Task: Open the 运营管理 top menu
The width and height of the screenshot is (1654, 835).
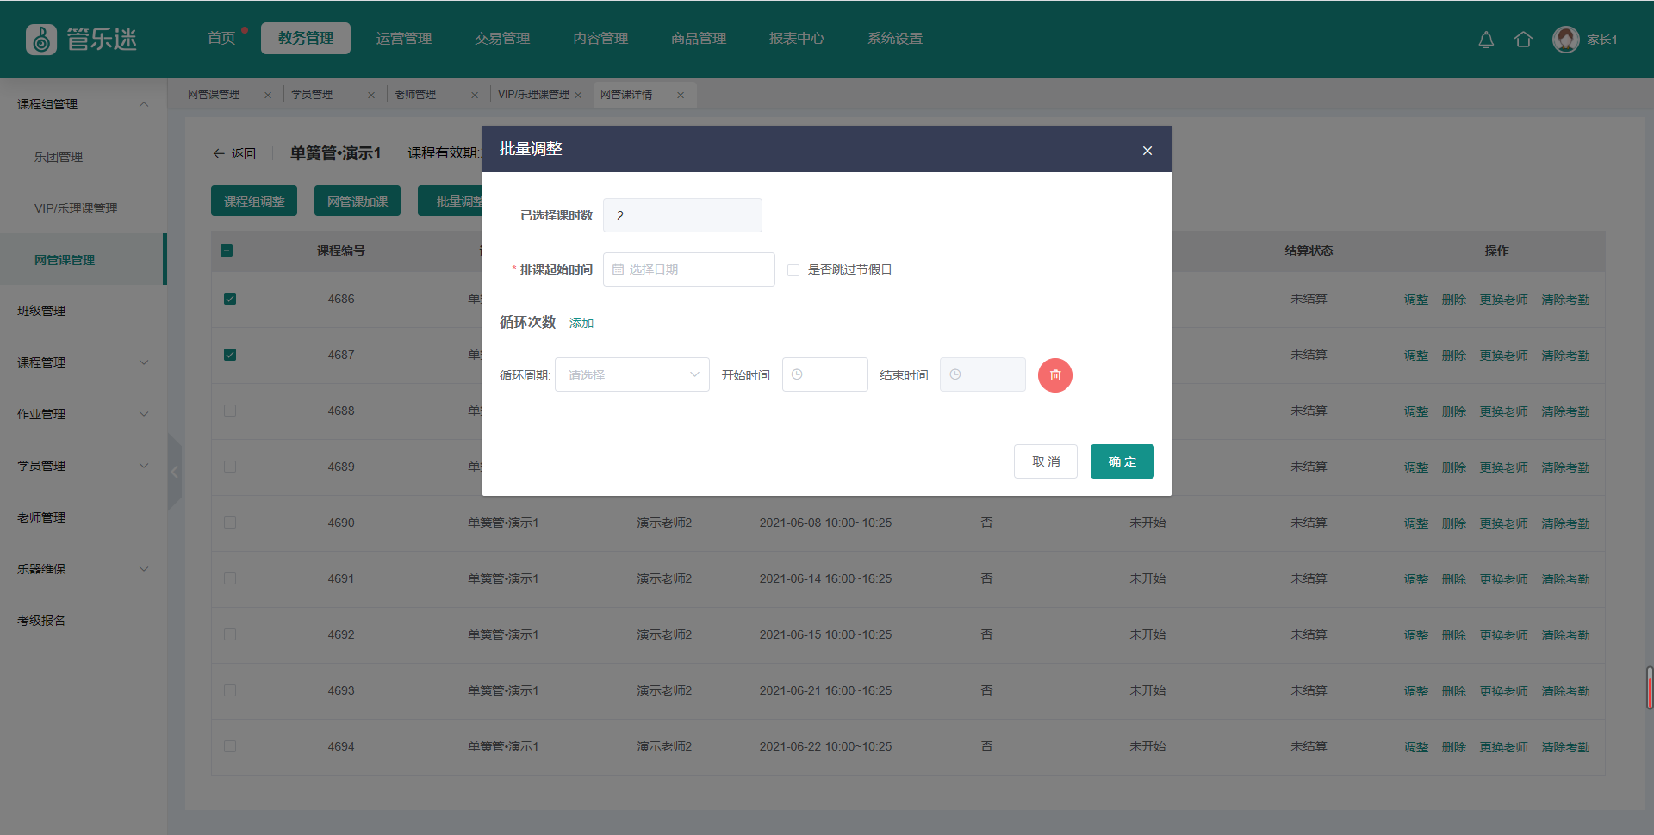Action: coord(404,39)
